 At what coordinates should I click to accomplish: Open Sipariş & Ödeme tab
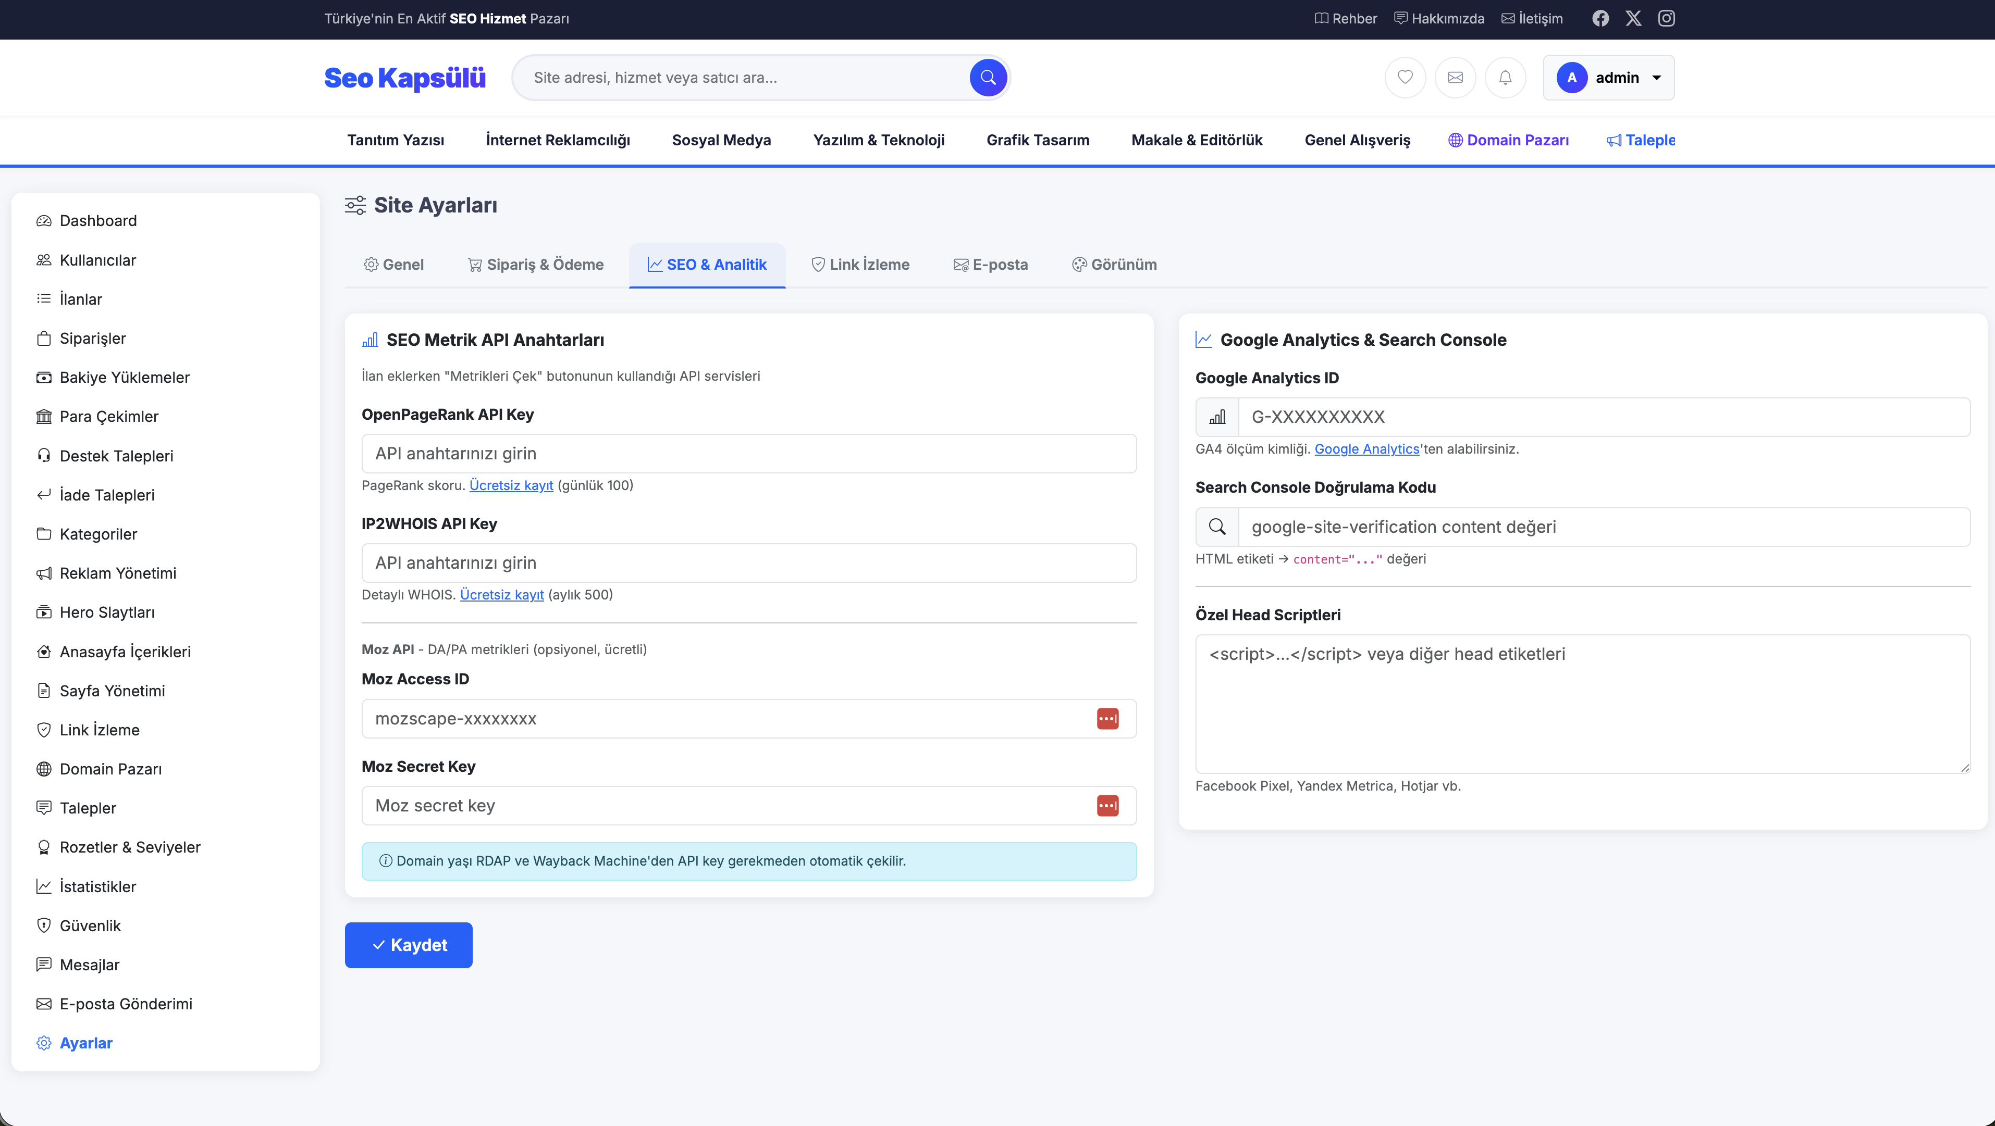tap(536, 265)
